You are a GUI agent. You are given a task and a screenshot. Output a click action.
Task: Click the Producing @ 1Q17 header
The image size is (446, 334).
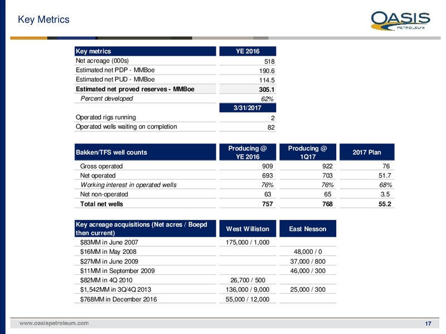(x=308, y=152)
